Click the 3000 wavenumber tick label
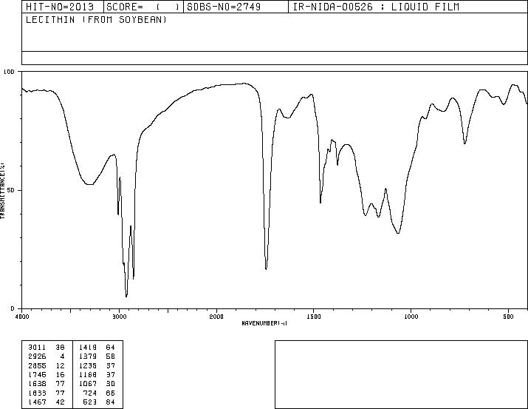The height and width of the screenshot is (409, 528). 119,317
